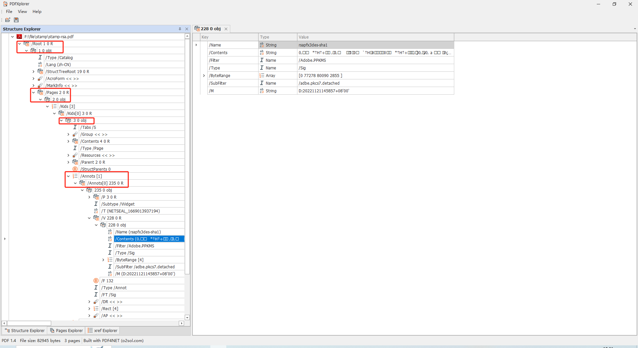Collapse the /Kids [3] node
638x348 pixels.
point(47,106)
